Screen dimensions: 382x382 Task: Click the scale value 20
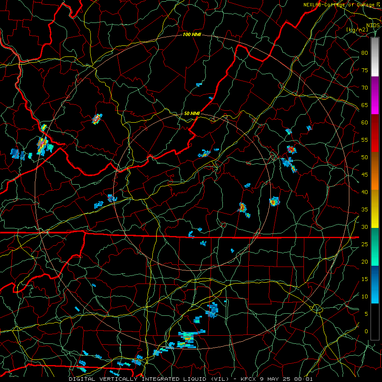[x=365, y=261]
